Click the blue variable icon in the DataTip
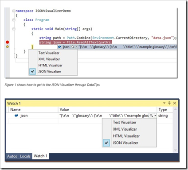 [59, 47]
